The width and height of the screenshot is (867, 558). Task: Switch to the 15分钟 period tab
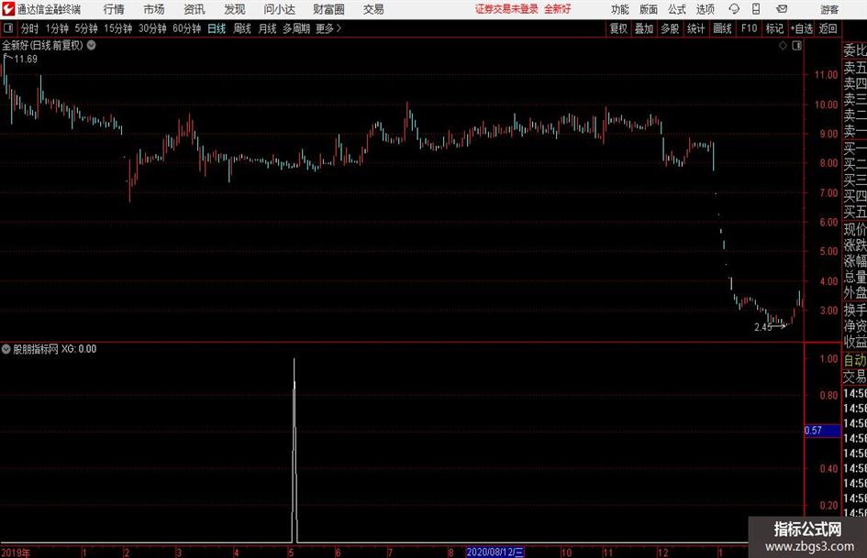[117, 28]
